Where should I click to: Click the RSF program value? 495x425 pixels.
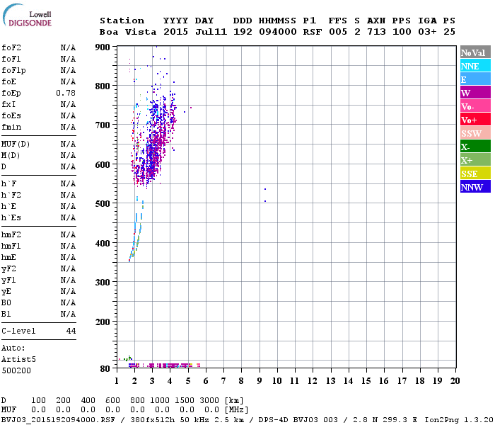point(313,32)
